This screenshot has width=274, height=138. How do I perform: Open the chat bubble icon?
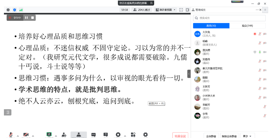(93, 135)
